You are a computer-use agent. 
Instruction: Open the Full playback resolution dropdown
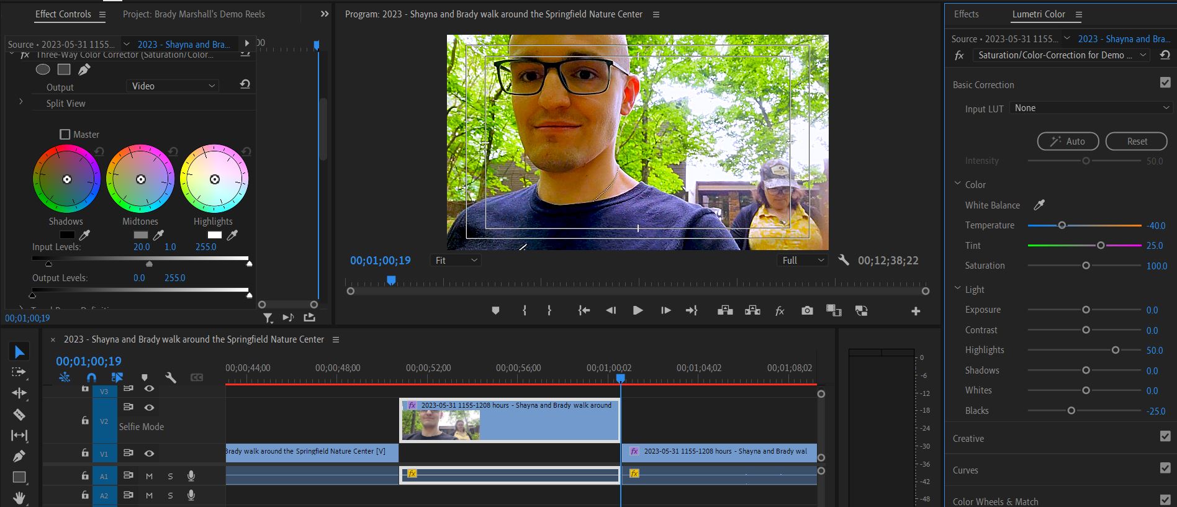point(803,260)
